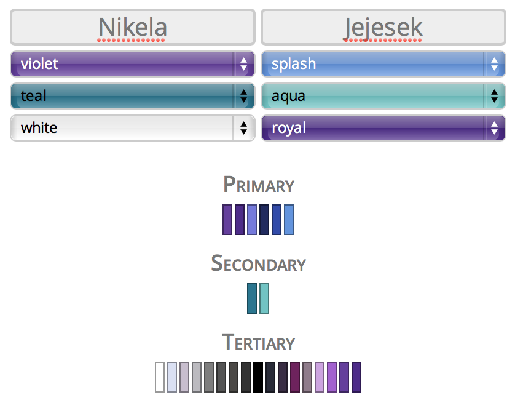515x400 pixels.
Task: Choose the plum-maroon swatch in Tertiary row
Action: (295, 377)
